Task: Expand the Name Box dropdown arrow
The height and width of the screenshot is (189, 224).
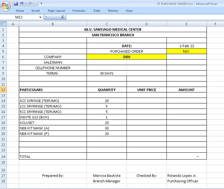Action: point(40,17)
